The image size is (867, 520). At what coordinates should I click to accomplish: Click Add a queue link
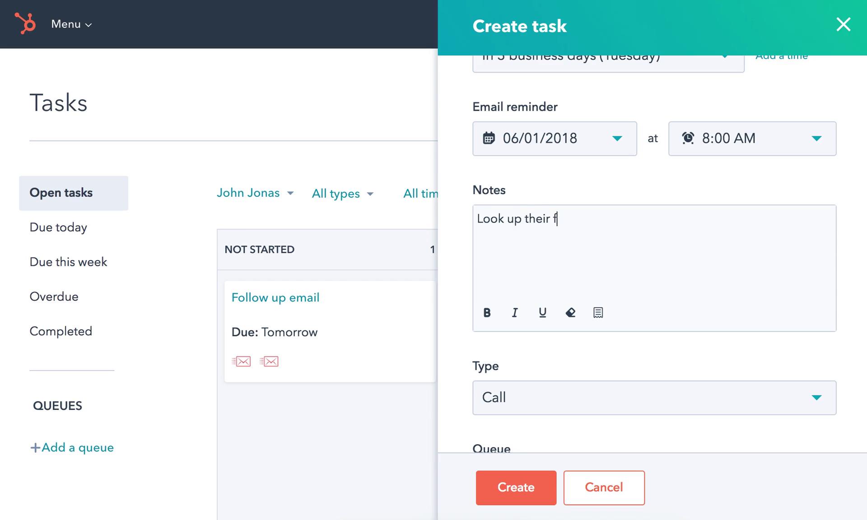(x=72, y=447)
